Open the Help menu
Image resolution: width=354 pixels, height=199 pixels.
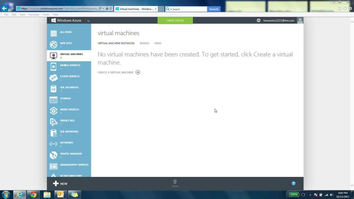point(55,15)
